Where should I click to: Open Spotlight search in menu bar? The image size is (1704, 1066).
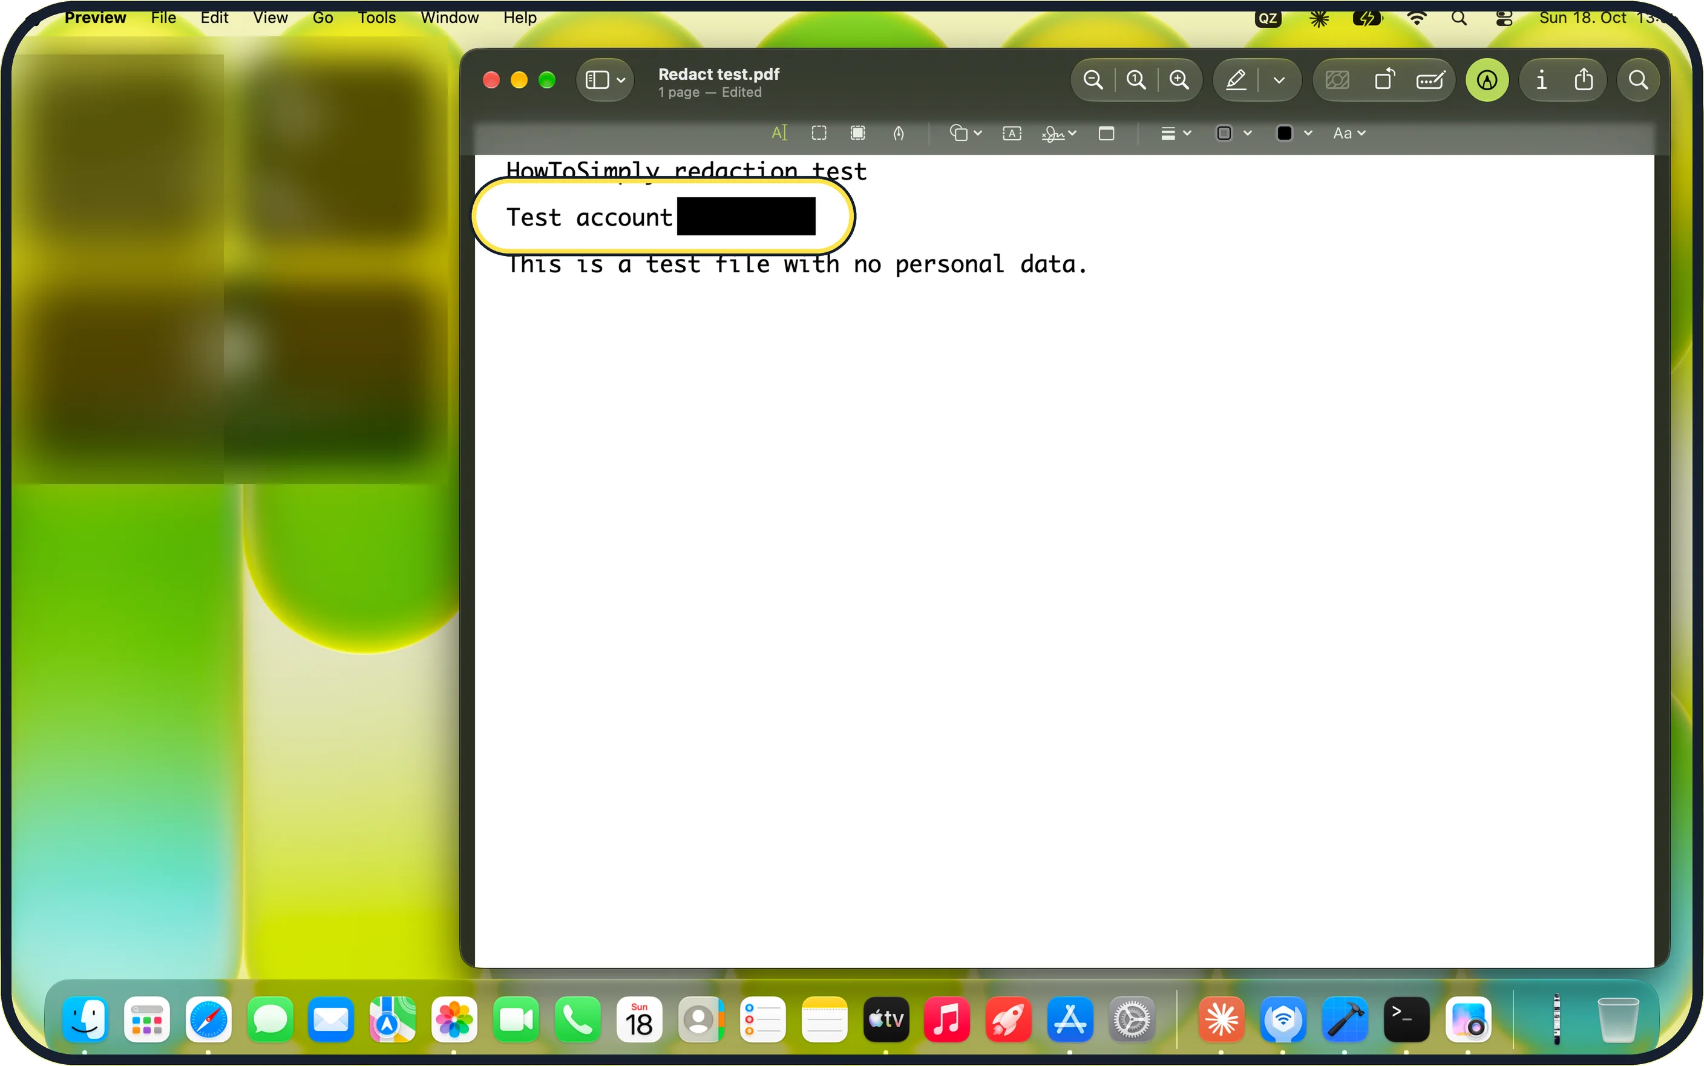1459,18
